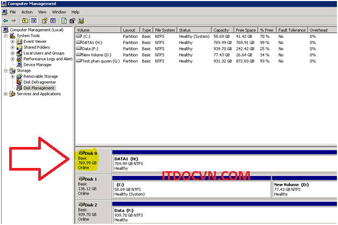Sort by the Capacity column header
Screen dimensions: 338x225
[221, 30]
